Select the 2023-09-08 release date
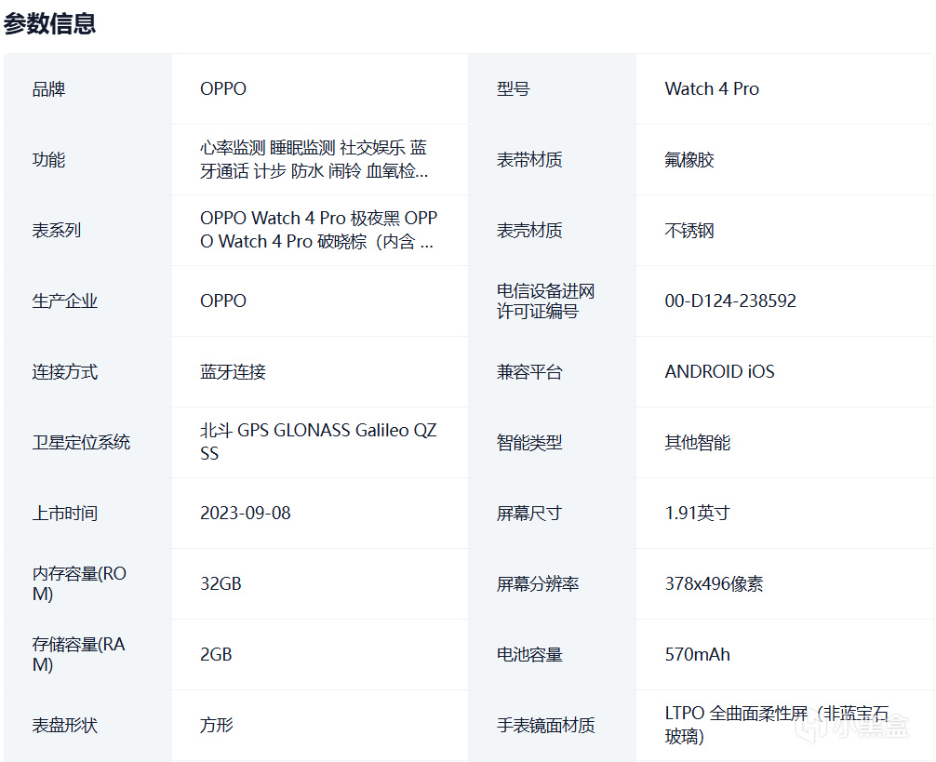Viewport: 936px width, 762px height. pyautogui.click(x=246, y=514)
